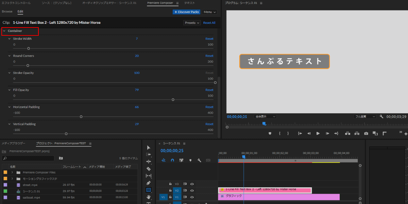Select the Pen tool
The width and height of the screenshot is (408, 204).
(149, 183)
